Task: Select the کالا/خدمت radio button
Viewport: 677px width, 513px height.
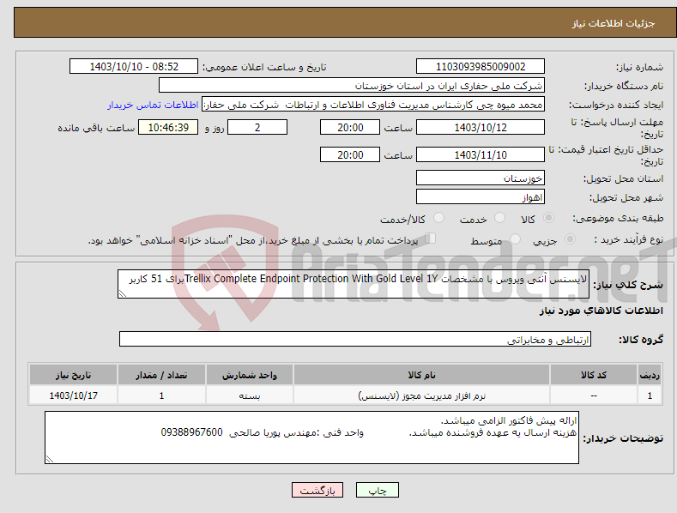Action: coord(438,218)
